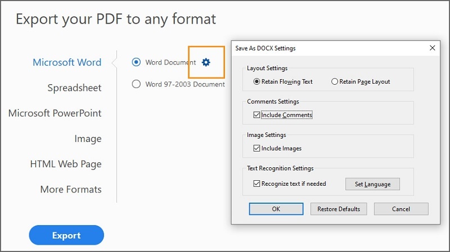The width and height of the screenshot is (450, 252).
Task: Select the Microsoft Word format category
Action: (67, 62)
